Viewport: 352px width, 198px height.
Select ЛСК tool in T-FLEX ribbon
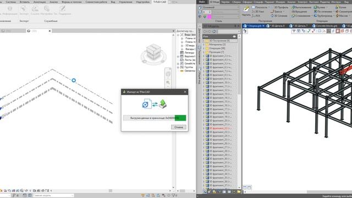256,16
